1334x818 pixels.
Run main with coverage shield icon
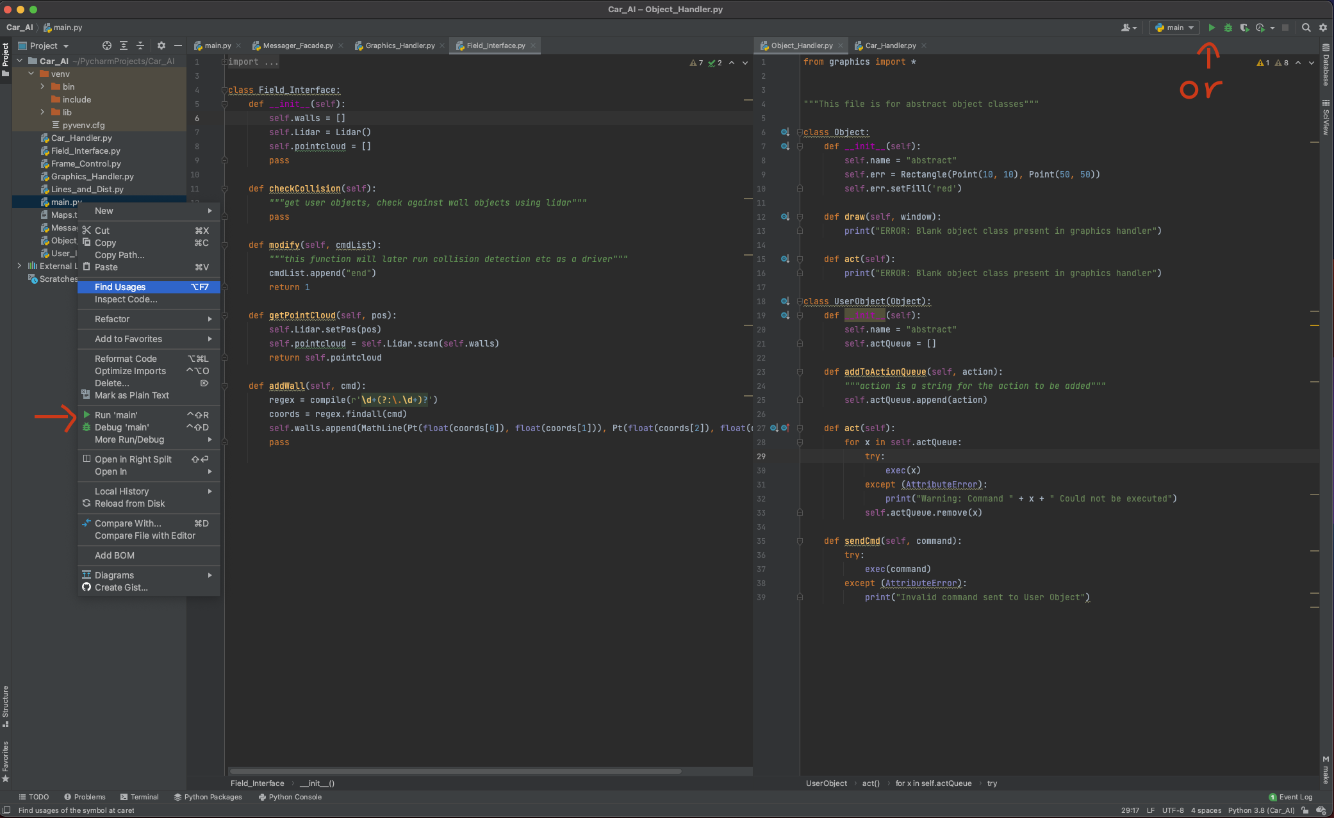(1244, 28)
